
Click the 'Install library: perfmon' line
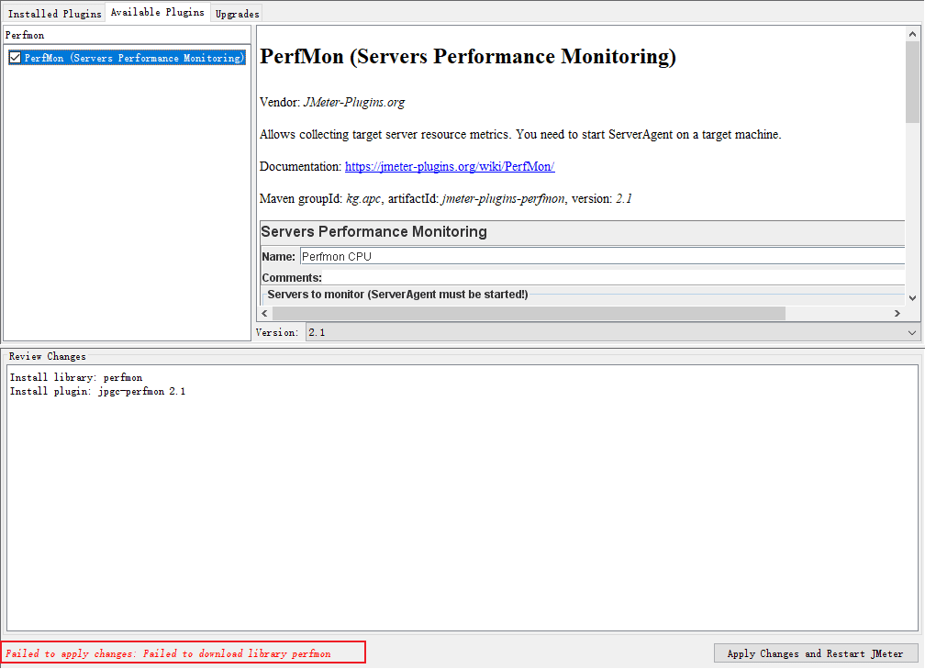coord(76,377)
